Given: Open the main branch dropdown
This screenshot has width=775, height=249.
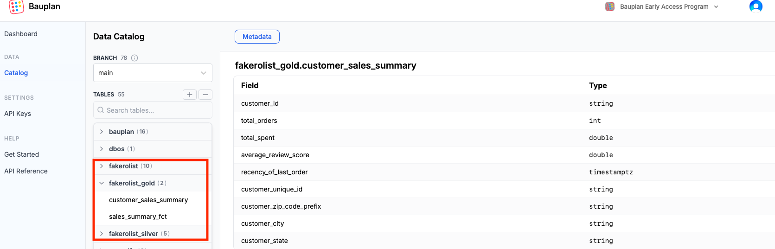Looking at the screenshot, I should coord(153,73).
